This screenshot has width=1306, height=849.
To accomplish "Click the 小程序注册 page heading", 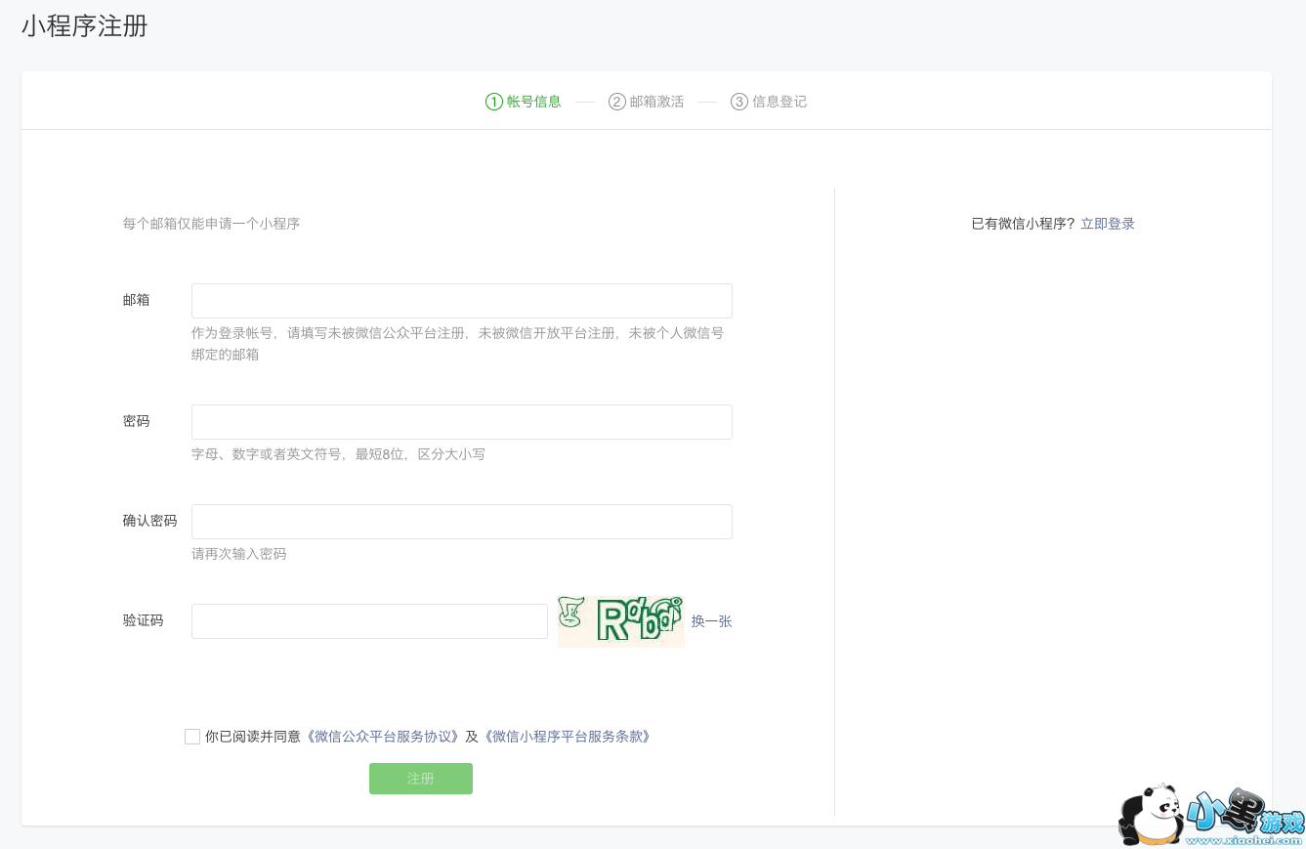I will (85, 26).
